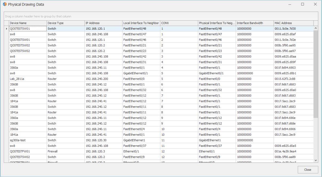The height and width of the screenshot is (177, 322).
Task: Click MAC address 0009.e825.d09f
Action: [294, 62]
